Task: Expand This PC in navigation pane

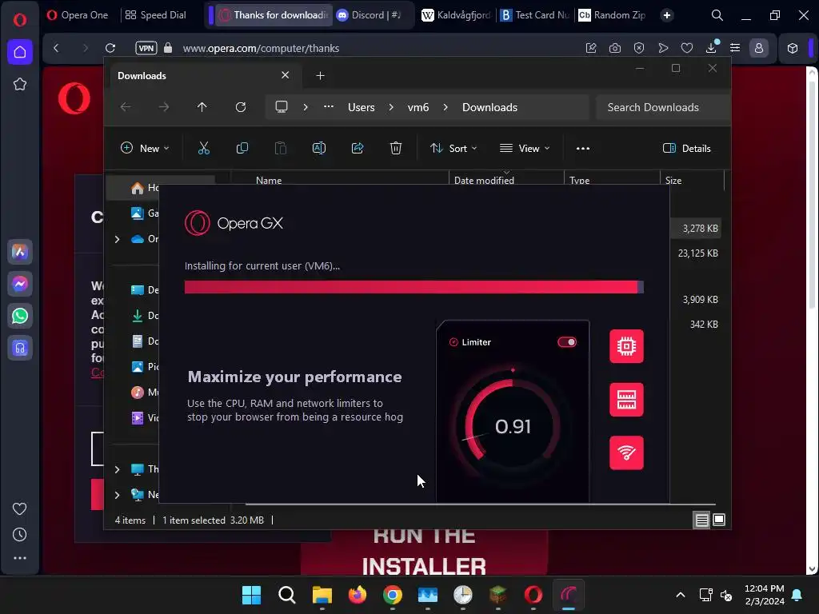Action: point(117,469)
